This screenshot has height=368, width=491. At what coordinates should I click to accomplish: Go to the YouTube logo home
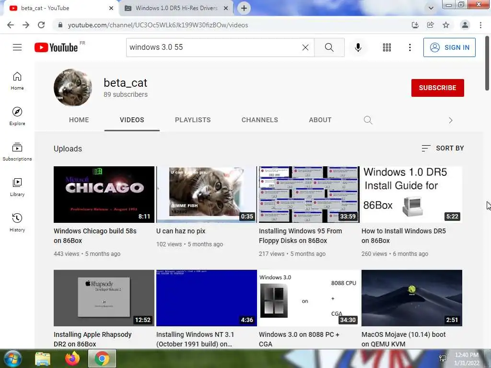(56, 47)
